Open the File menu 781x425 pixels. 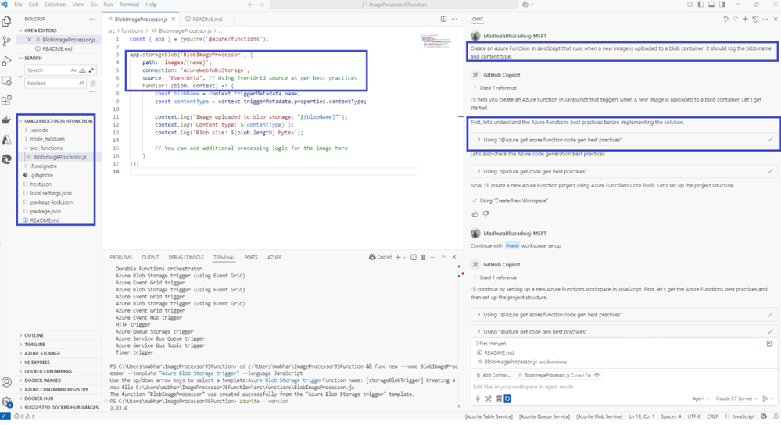(x=19, y=5)
